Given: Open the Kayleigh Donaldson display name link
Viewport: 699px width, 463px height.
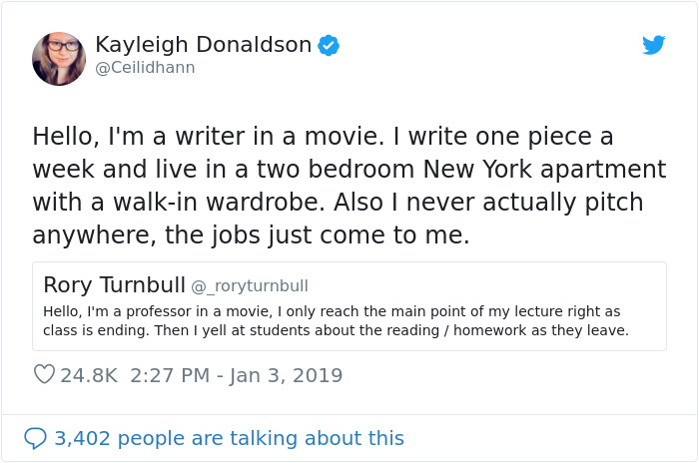Looking at the screenshot, I should point(204,45).
